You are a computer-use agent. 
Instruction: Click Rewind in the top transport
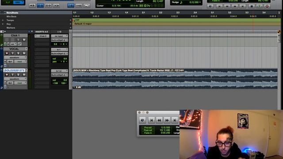[x=227, y=6]
